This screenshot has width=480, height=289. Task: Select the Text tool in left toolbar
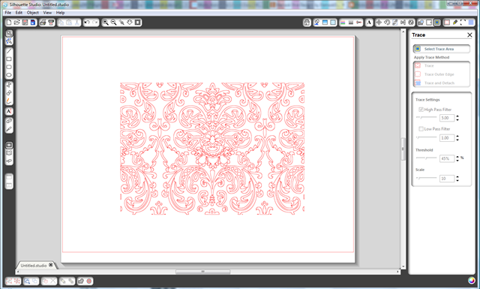pyautogui.click(x=9, y=111)
